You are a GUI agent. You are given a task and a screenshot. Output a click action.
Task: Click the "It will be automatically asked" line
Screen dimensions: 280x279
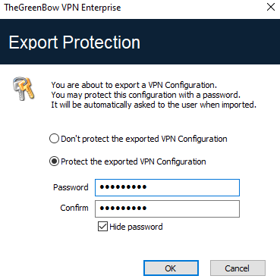click(153, 105)
